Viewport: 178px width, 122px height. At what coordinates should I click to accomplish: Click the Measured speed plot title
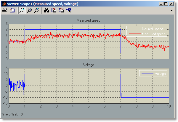pyautogui.click(x=88, y=20)
